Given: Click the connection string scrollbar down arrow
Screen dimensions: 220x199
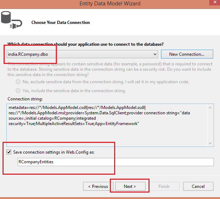Looking at the screenshot, I should tap(211, 143).
